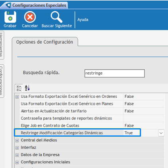This screenshot has height=168, width=168.
Task: Expand the Configuraciones Iniciales category
Action: click(x=17, y=162)
